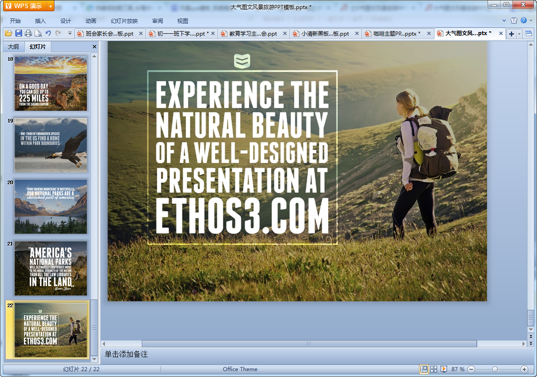Click the window arrangement icon at tab bar end
The image size is (537, 377).
pos(529,34)
